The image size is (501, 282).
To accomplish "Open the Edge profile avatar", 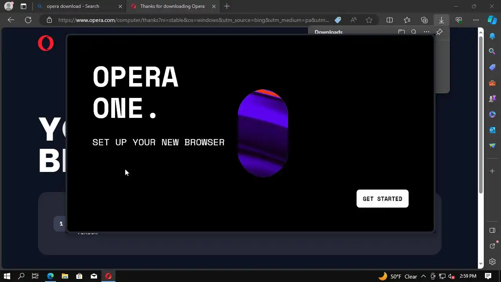I will [x=8, y=6].
